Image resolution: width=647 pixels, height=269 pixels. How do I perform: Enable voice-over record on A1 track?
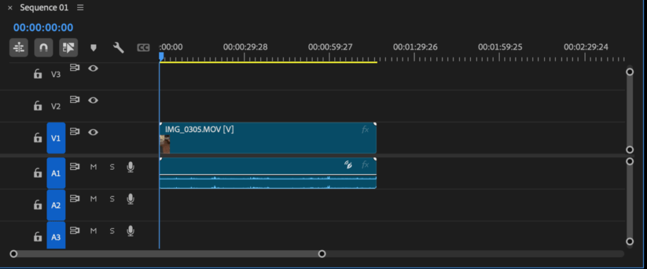[130, 167]
